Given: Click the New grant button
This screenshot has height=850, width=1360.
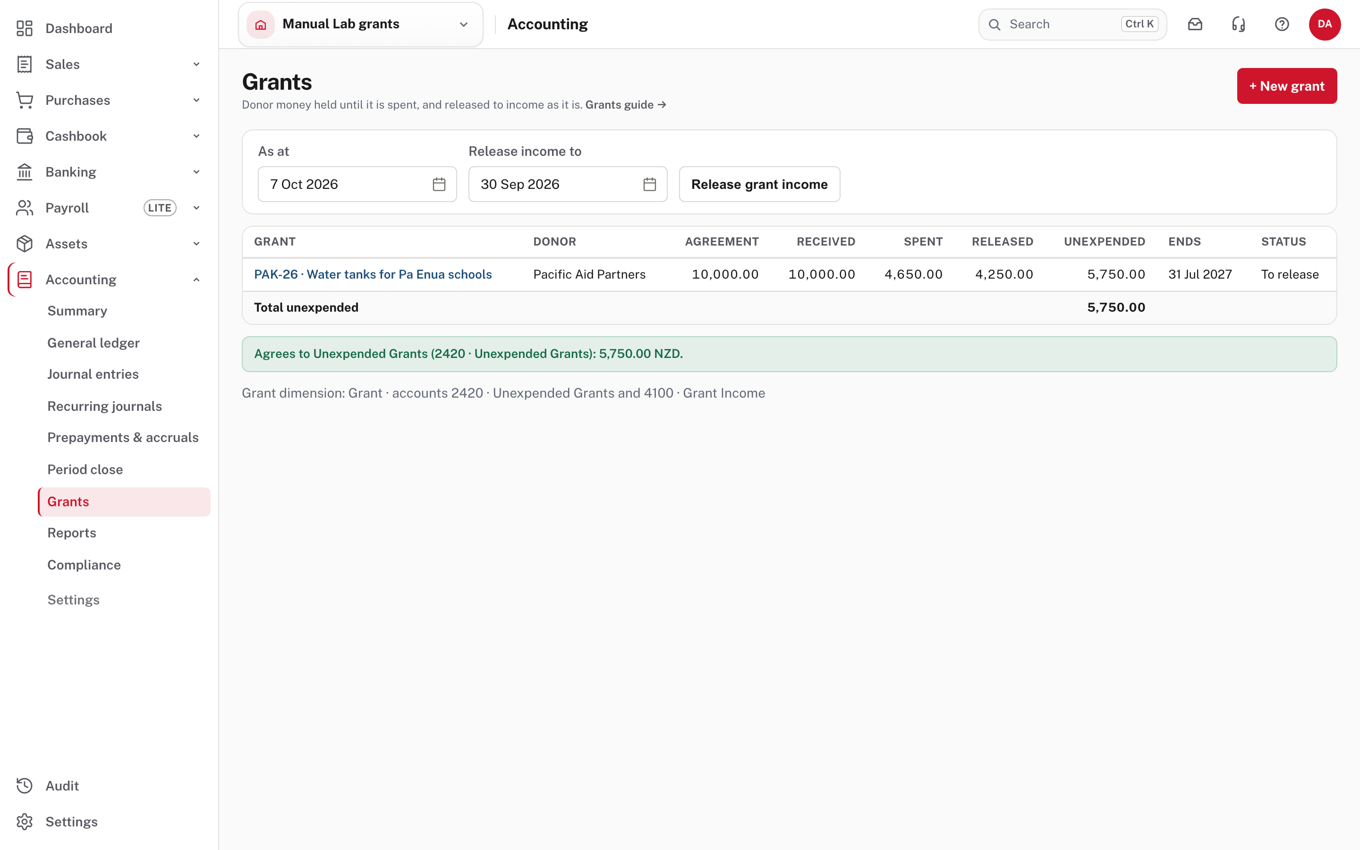Looking at the screenshot, I should (x=1287, y=86).
